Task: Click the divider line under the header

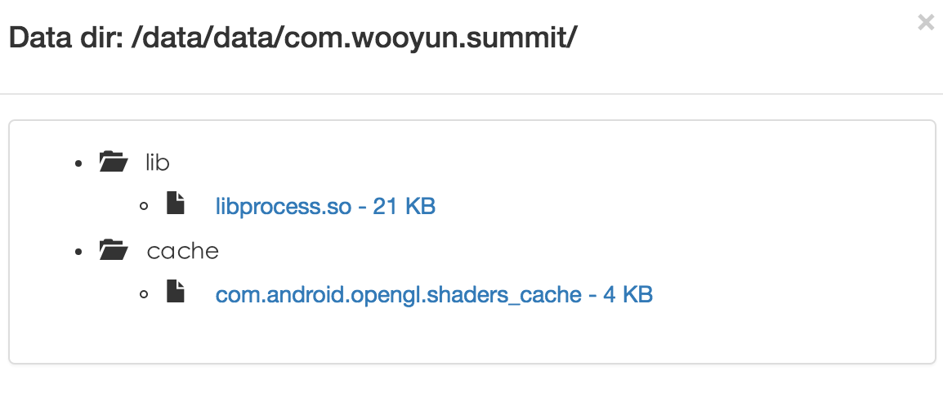Action: tap(471, 94)
